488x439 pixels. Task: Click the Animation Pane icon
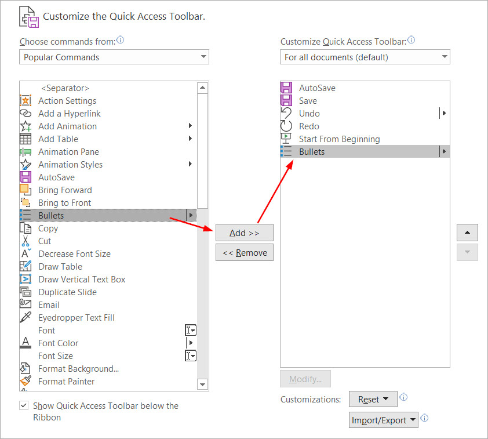(x=26, y=151)
